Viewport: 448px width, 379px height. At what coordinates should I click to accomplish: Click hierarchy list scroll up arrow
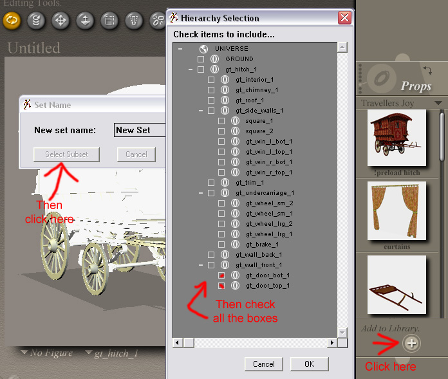click(x=342, y=48)
